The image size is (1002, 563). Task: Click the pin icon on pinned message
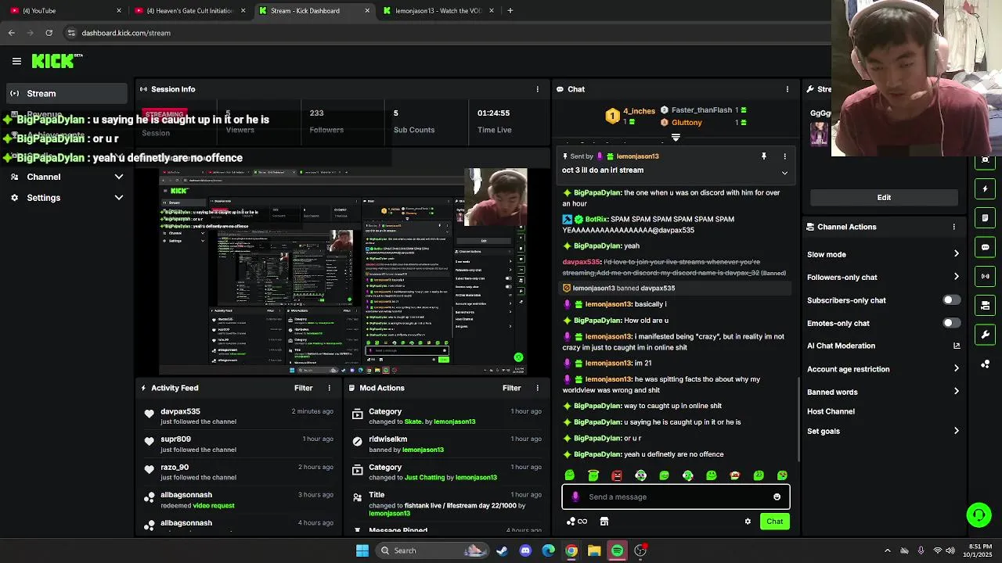point(764,156)
